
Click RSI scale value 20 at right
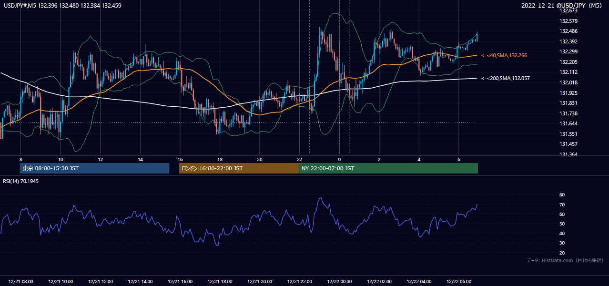[562, 253]
